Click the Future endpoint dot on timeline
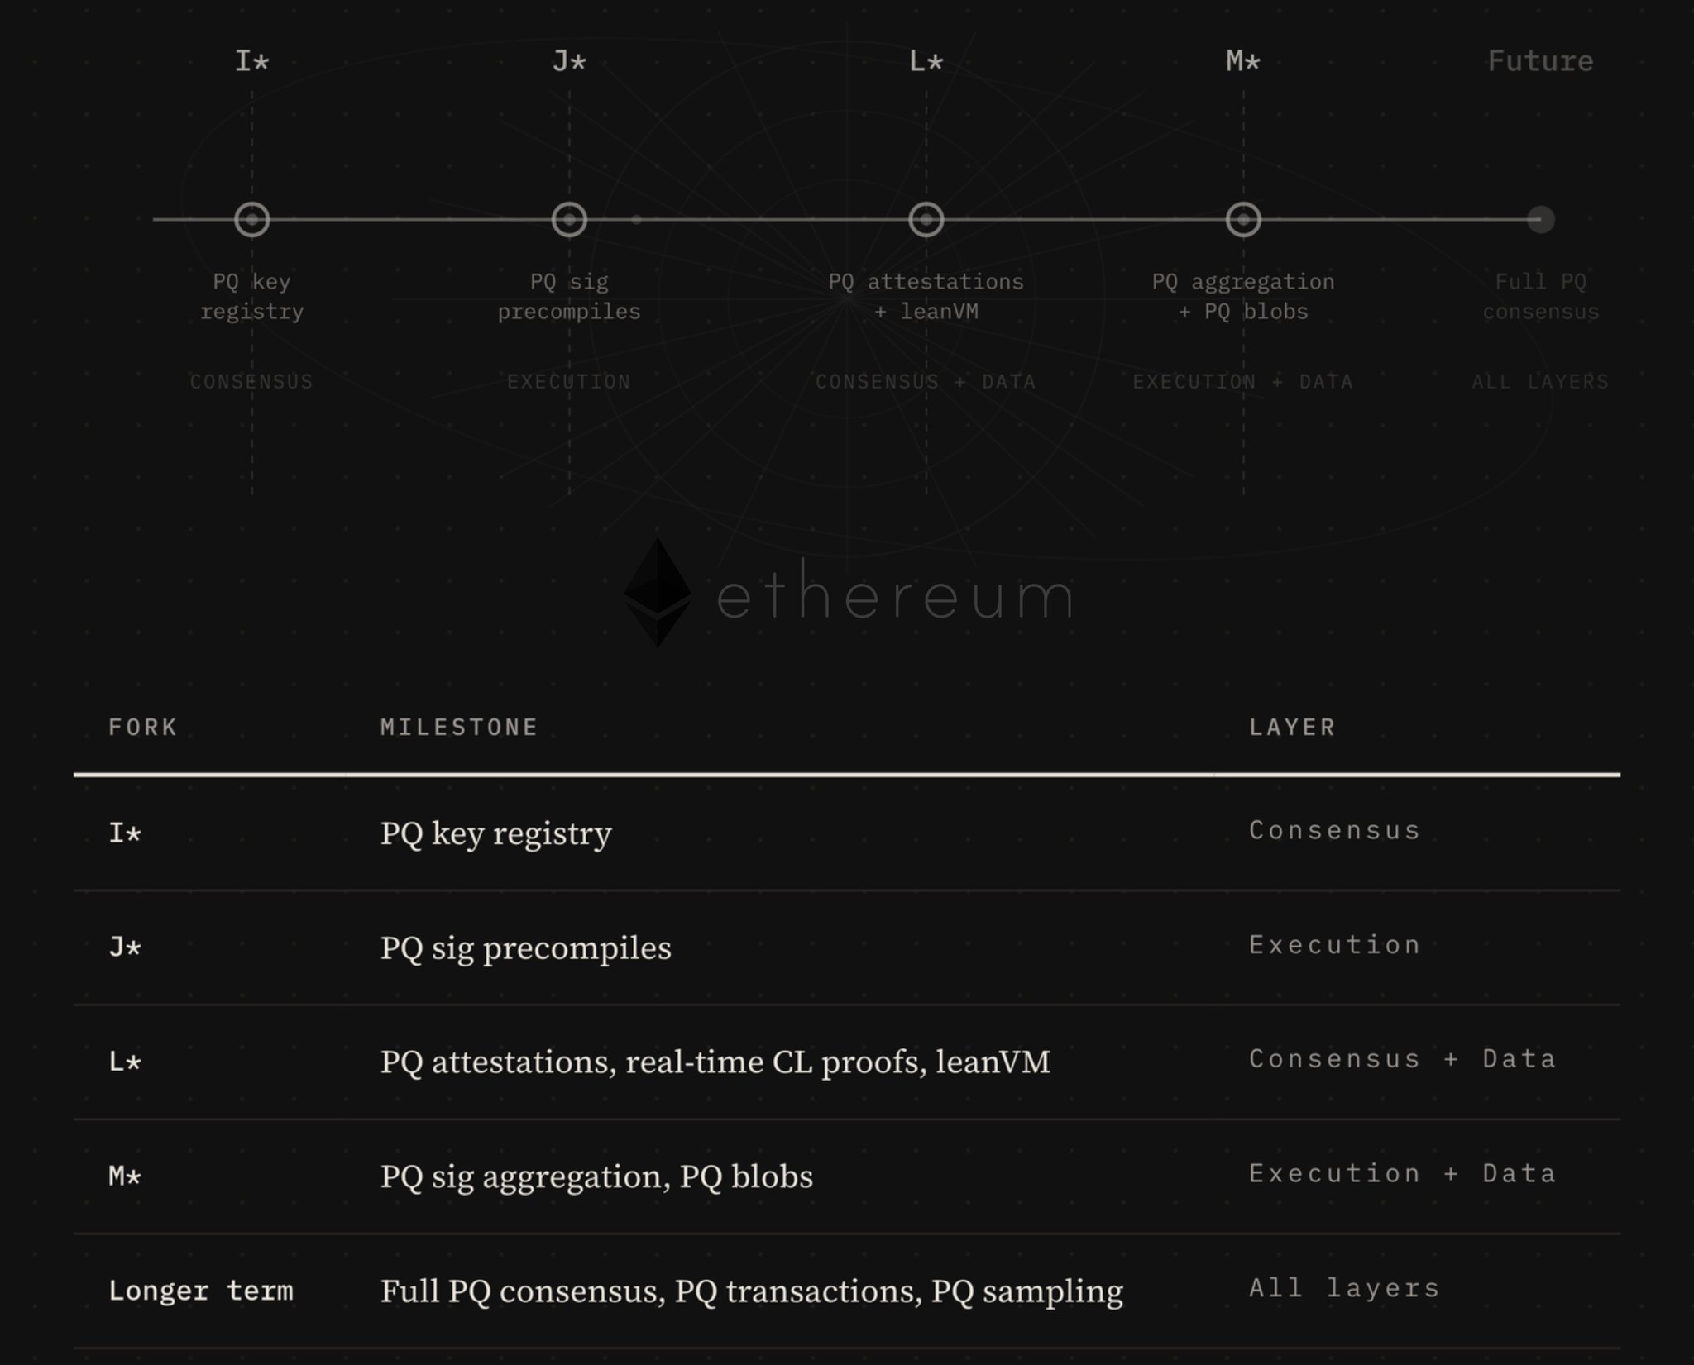The height and width of the screenshot is (1365, 1694). point(1541,220)
